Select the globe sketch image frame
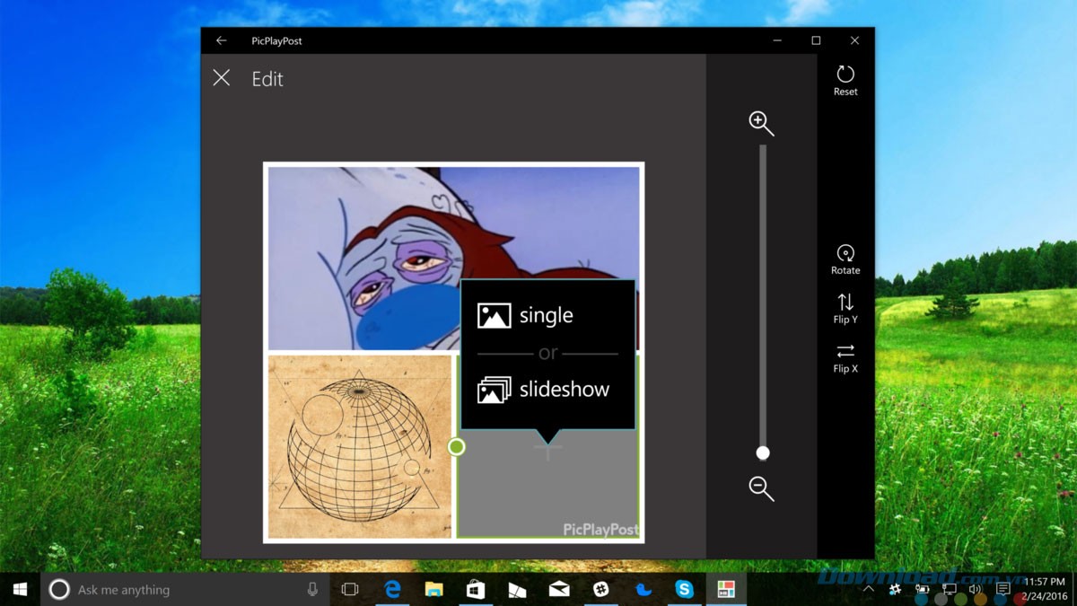This screenshot has width=1077, height=606. (x=359, y=446)
